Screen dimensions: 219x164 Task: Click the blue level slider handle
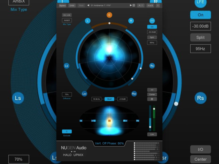pos(150,127)
